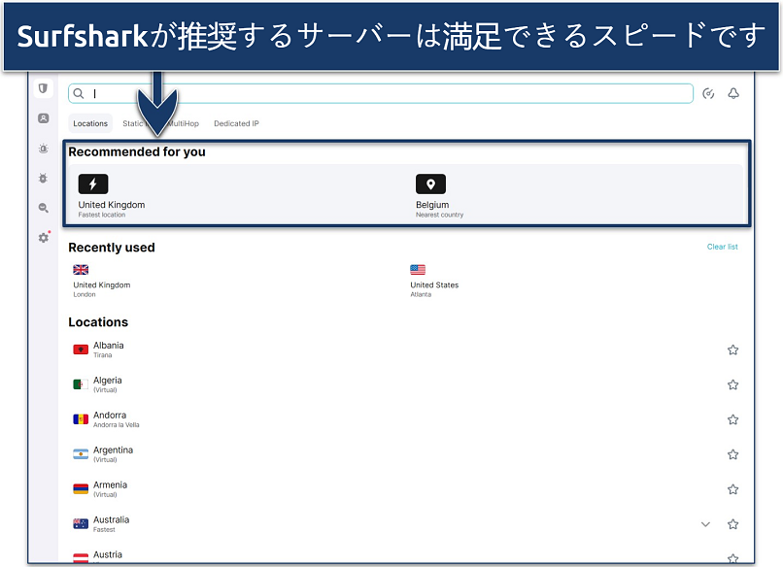
Task: Toggle the favorite star for Austria
Action: 733,558
